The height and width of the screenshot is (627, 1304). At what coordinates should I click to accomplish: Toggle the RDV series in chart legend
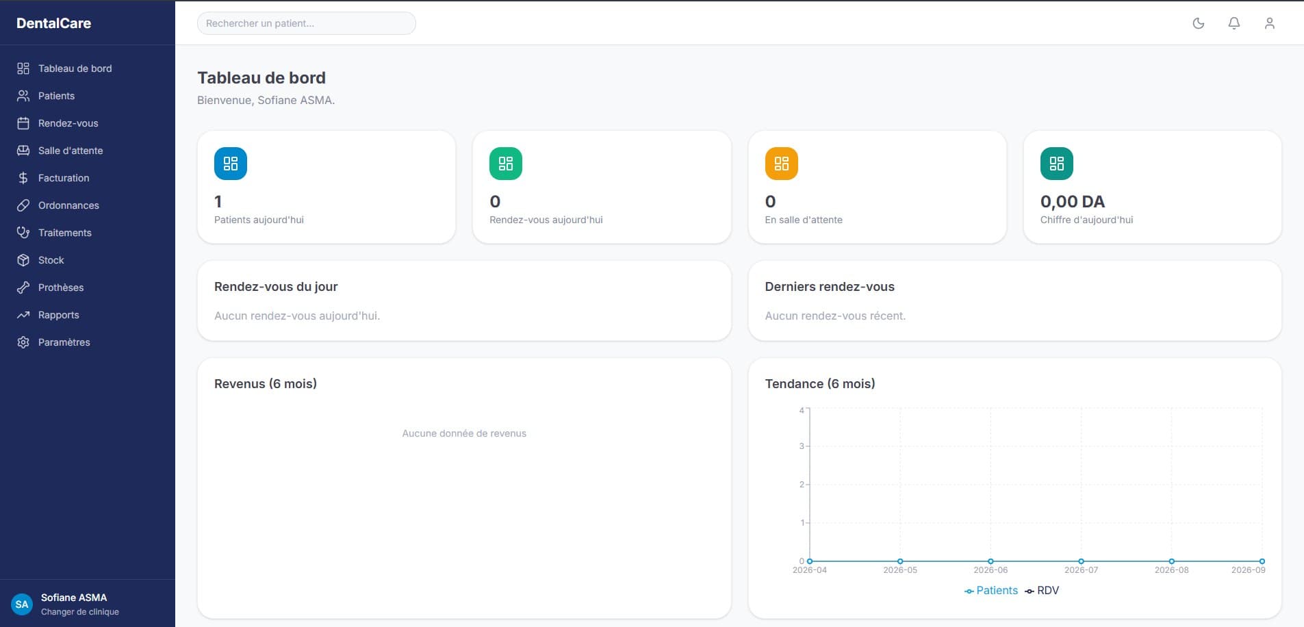[1042, 591]
